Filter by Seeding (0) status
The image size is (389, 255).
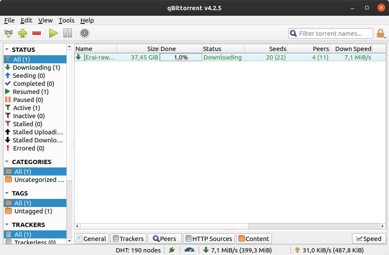35,76
